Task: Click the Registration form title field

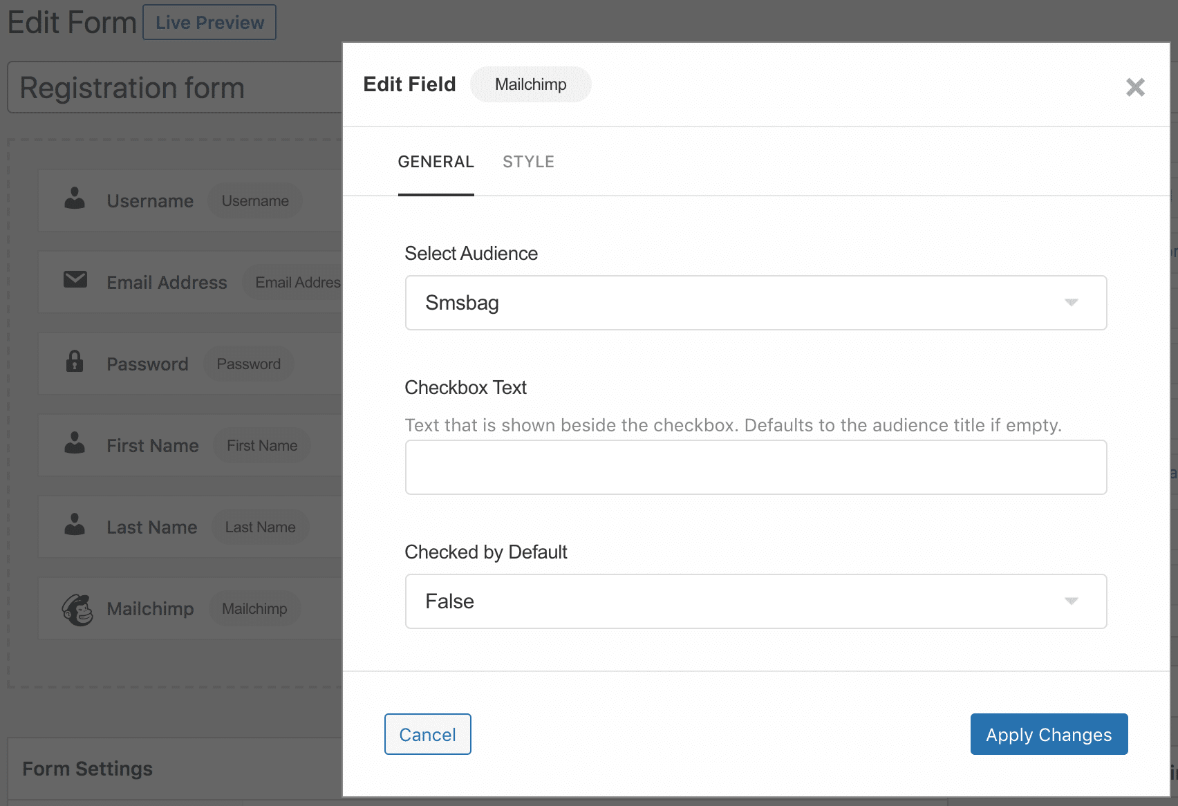Action: coord(175,88)
